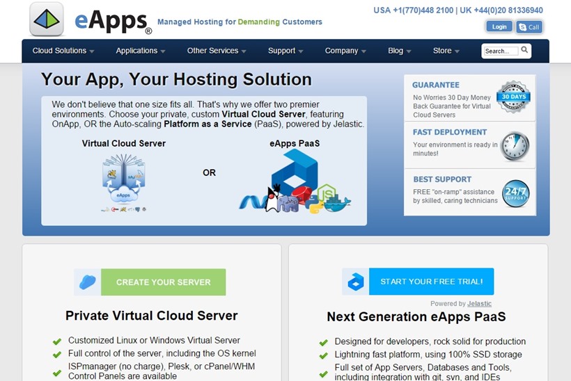Click the red Ruby gem icon
This screenshot has height=381, width=571.
coord(302,195)
